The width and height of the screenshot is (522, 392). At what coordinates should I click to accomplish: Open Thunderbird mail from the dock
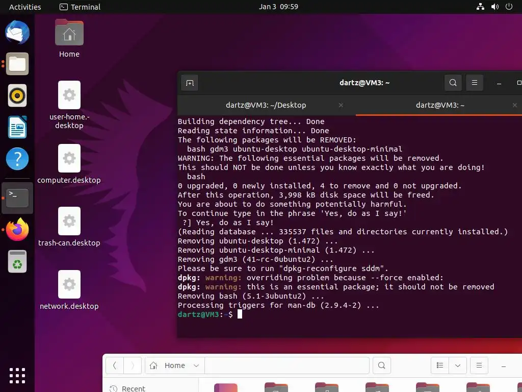pos(17,32)
